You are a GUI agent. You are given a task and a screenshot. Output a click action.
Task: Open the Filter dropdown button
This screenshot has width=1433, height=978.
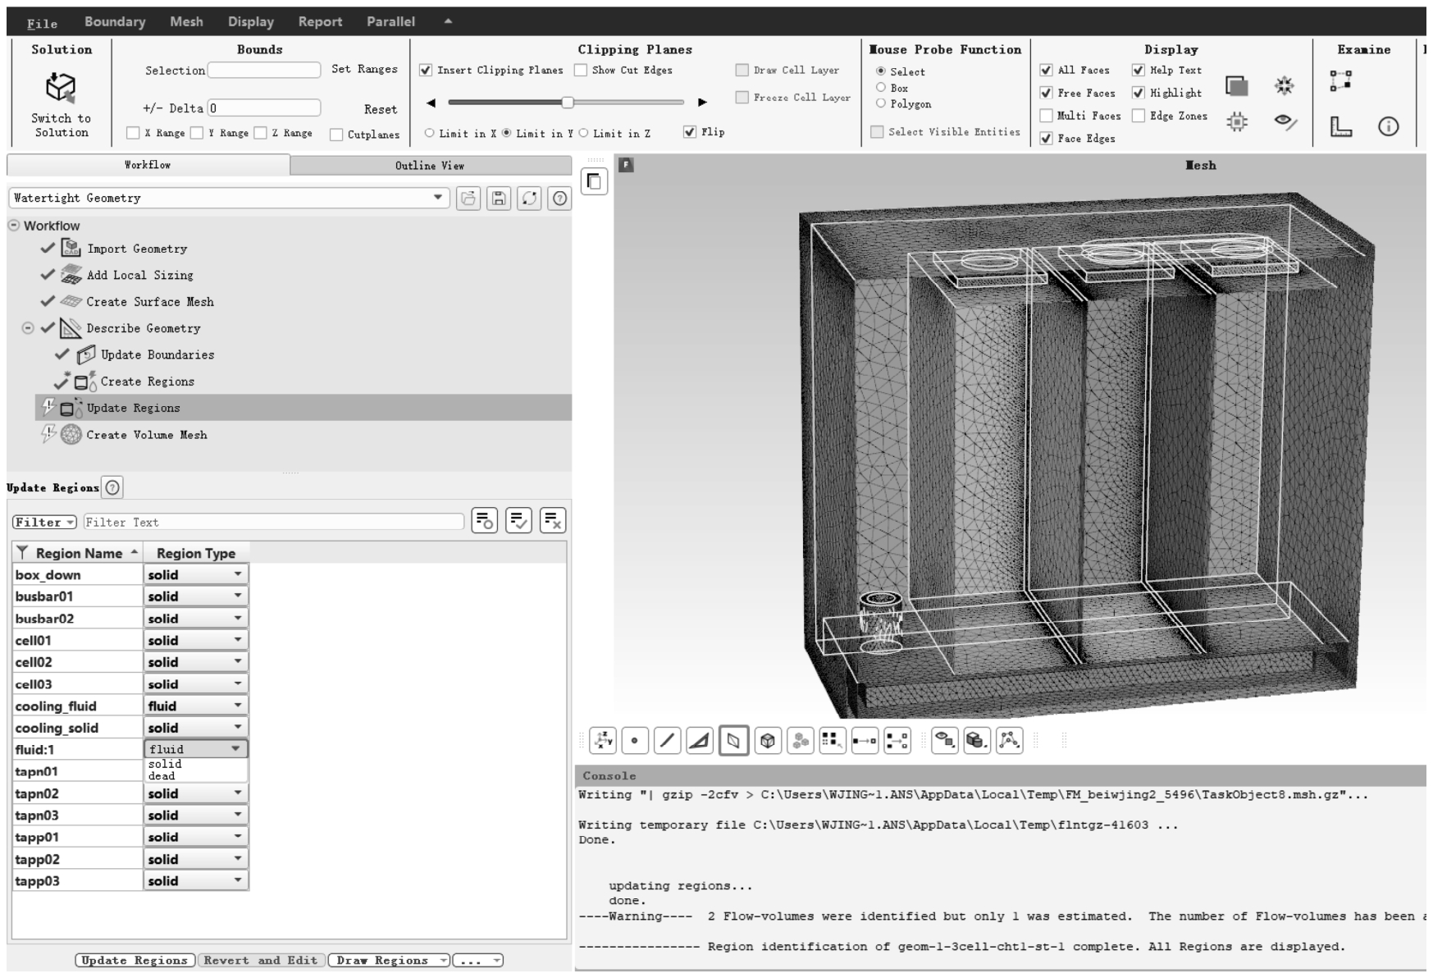[44, 522]
